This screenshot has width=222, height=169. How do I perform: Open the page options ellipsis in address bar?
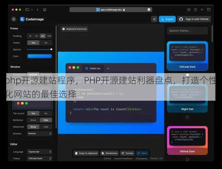coord(149,10)
